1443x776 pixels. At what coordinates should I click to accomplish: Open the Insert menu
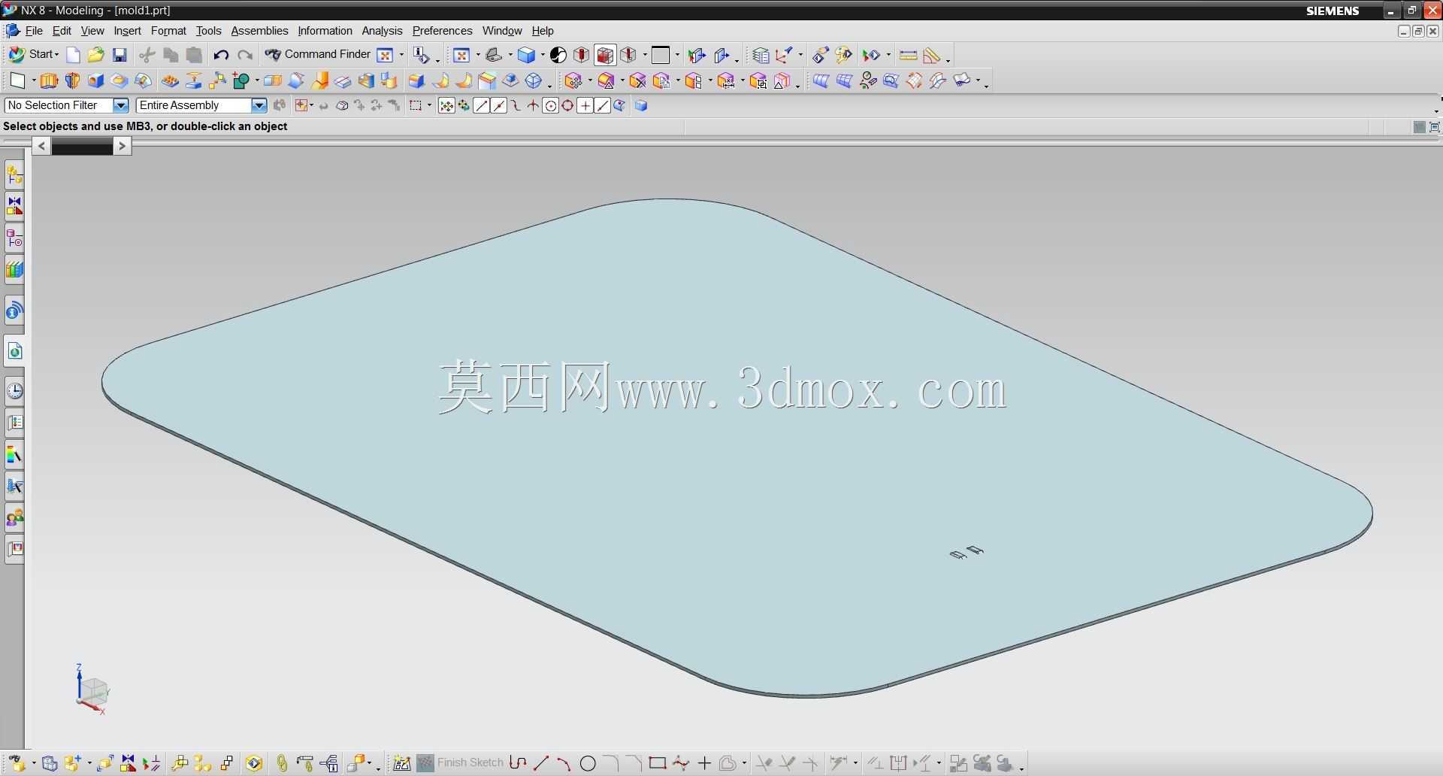point(127,31)
